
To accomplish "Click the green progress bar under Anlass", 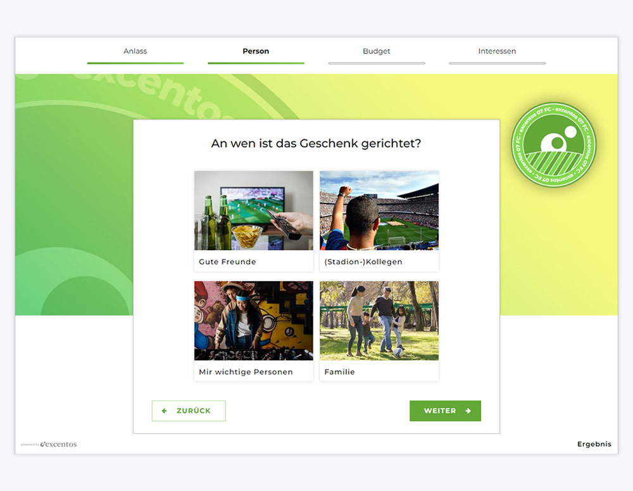I will (135, 63).
